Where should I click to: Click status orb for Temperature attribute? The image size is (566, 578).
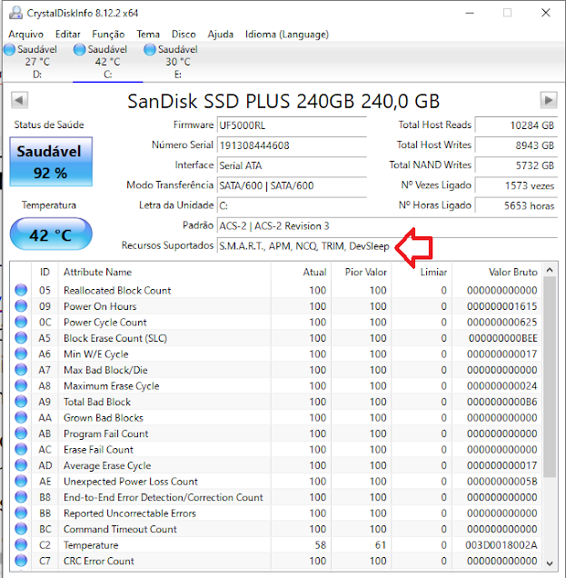pos(21,544)
